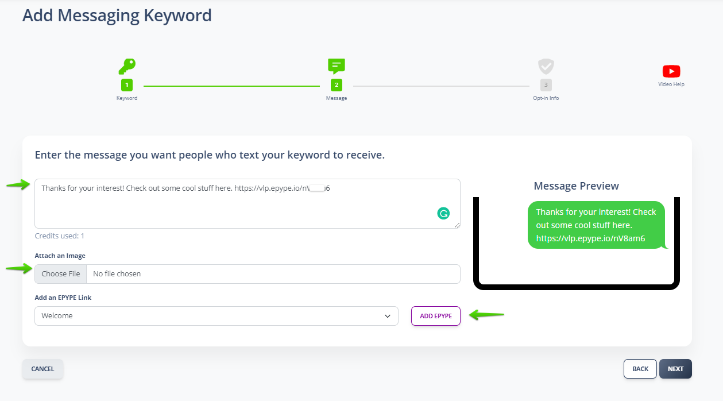Click the Add Messaging Keyword page title
The height and width of the screenshot is (401, 723).
117,16
